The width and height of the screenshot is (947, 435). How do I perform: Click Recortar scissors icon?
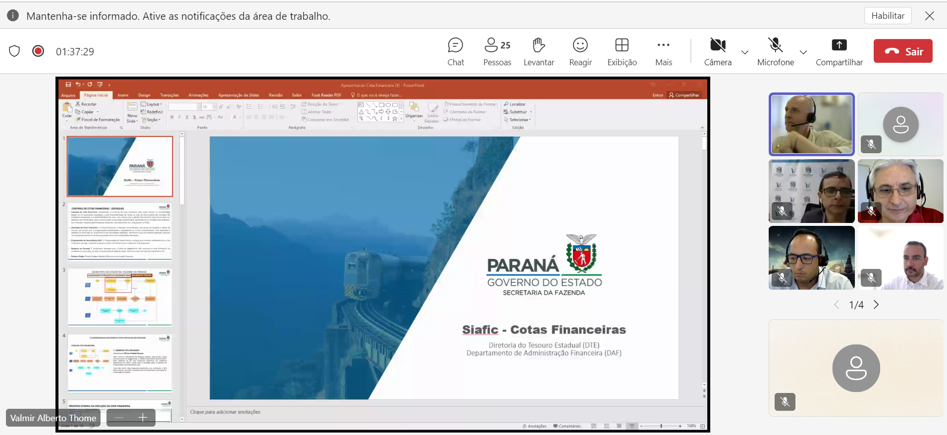78,104
